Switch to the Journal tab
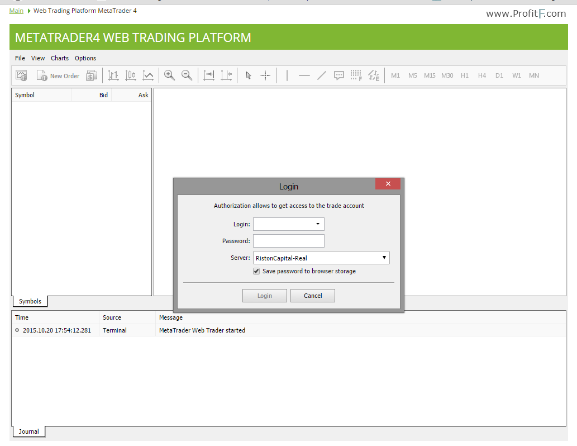The height and width of the screenshot is (446, 577). tap(28, 431)
